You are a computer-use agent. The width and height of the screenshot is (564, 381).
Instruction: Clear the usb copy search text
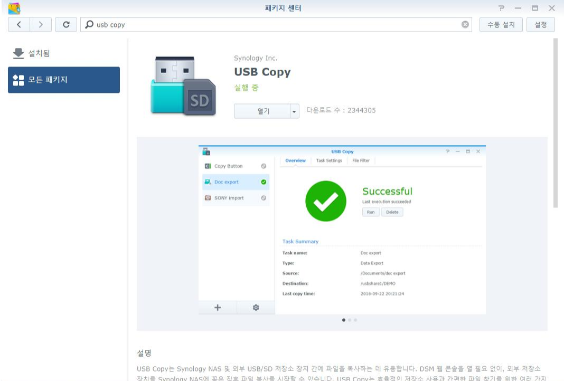tap(465, 24)
